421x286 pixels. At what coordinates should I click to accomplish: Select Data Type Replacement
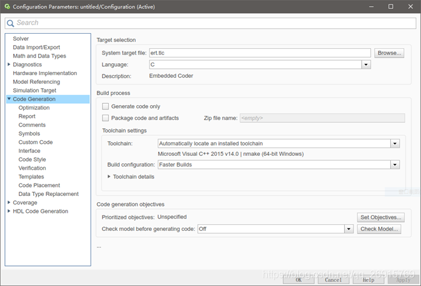point(48,194)
